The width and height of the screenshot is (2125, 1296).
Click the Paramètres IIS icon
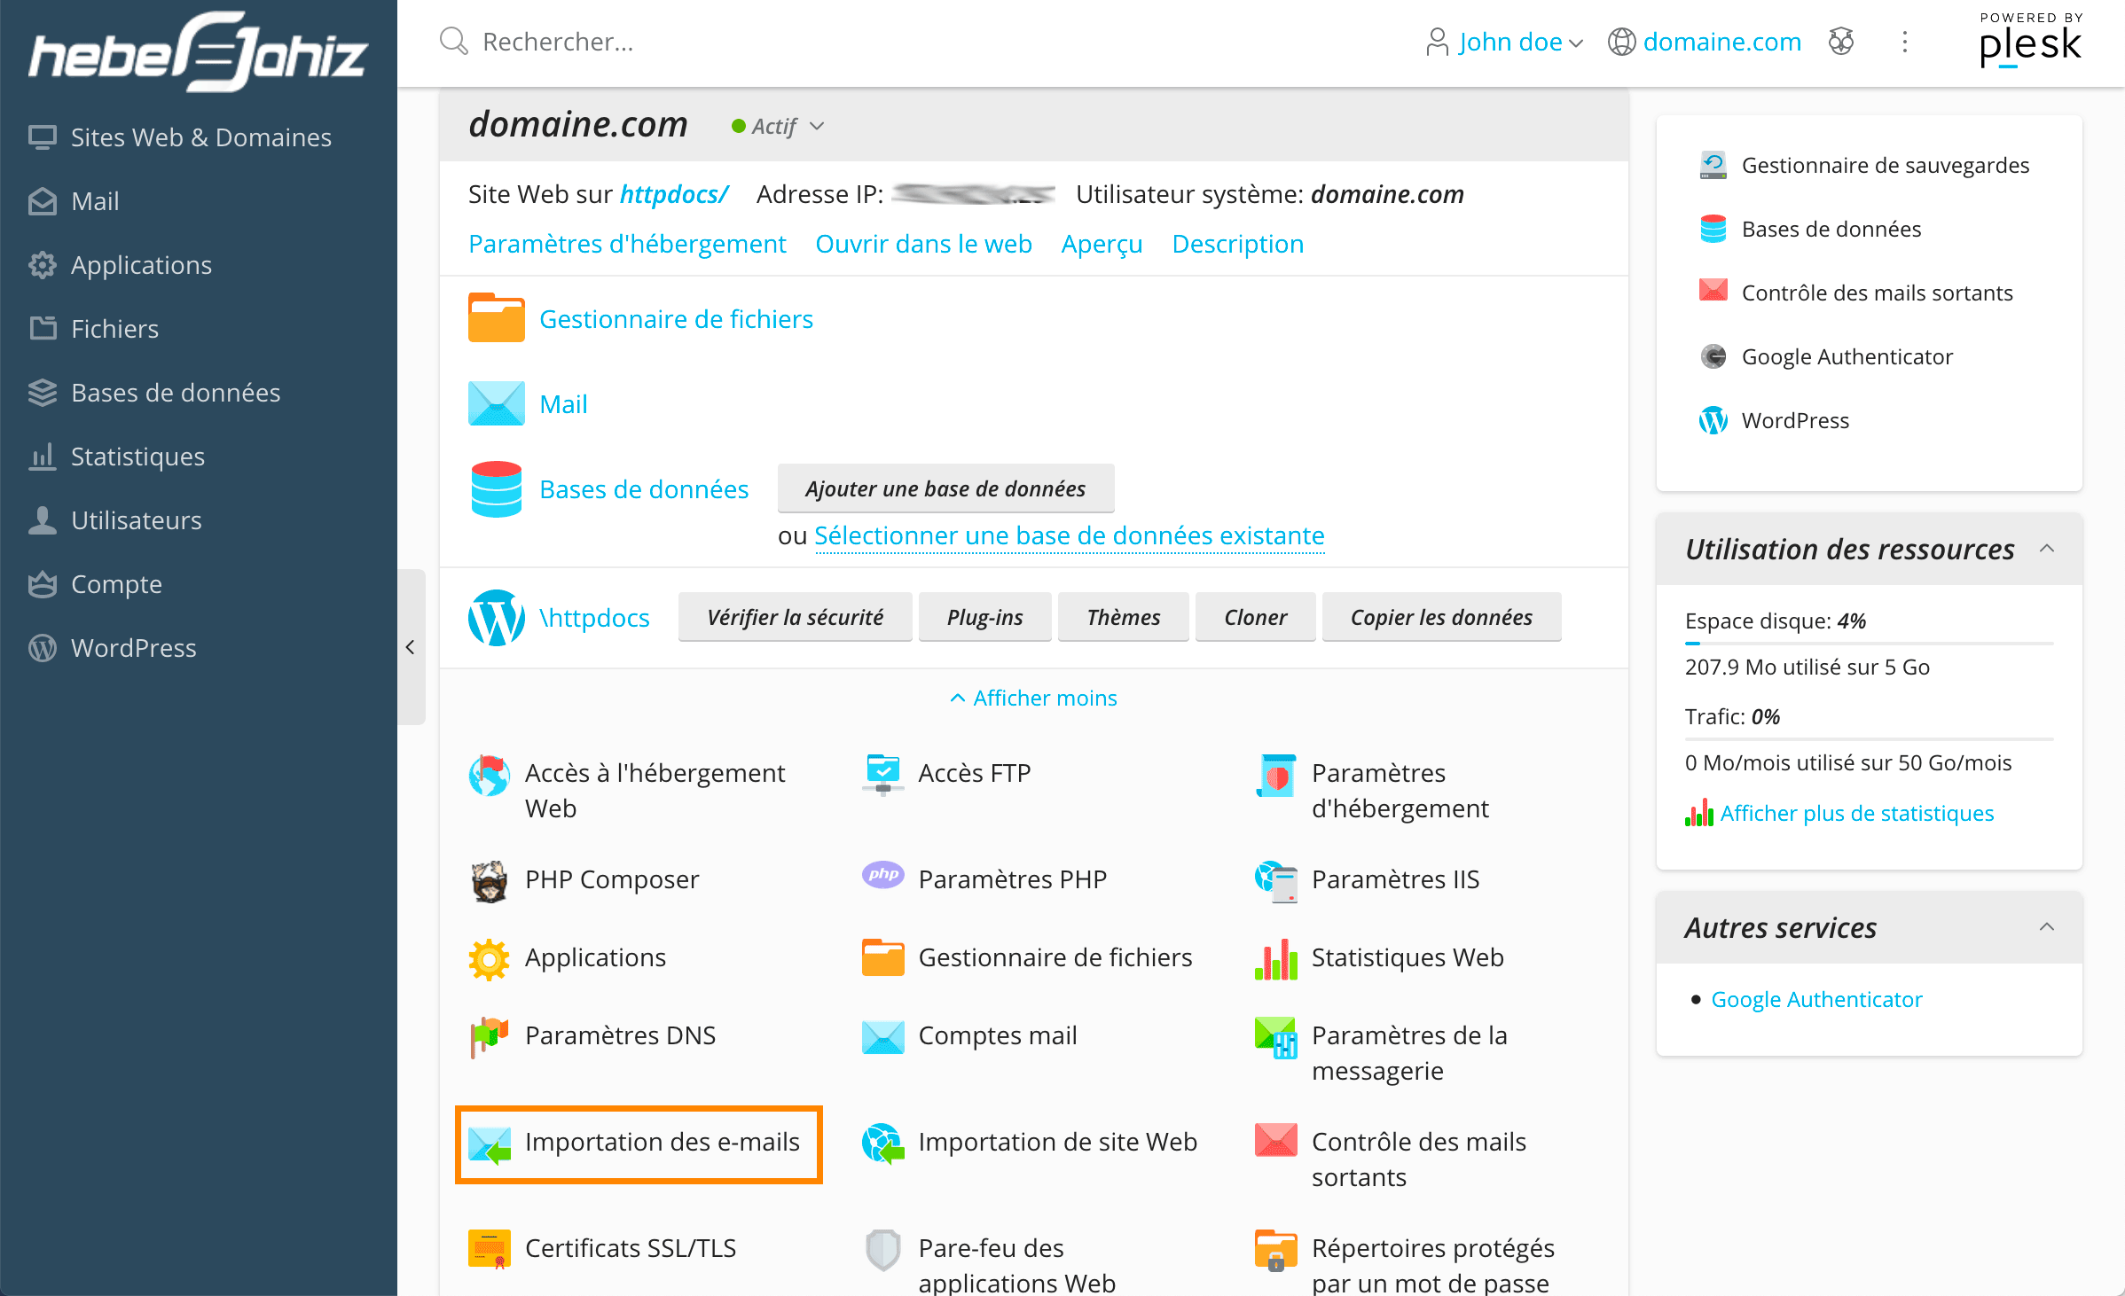point(1276,880)
